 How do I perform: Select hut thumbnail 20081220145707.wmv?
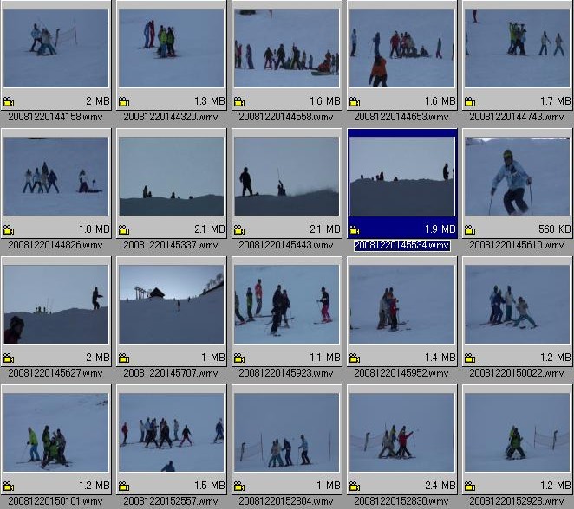tap(172, 305)
